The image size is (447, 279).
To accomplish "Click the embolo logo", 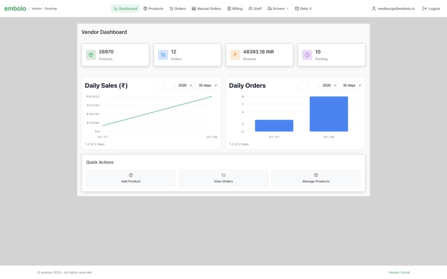I will (x=15, y=8).
